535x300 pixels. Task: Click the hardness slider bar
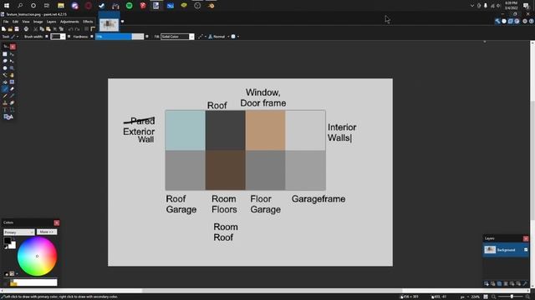120,37
